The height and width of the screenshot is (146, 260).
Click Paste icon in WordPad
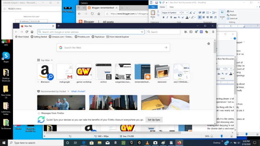coord(153,13)
